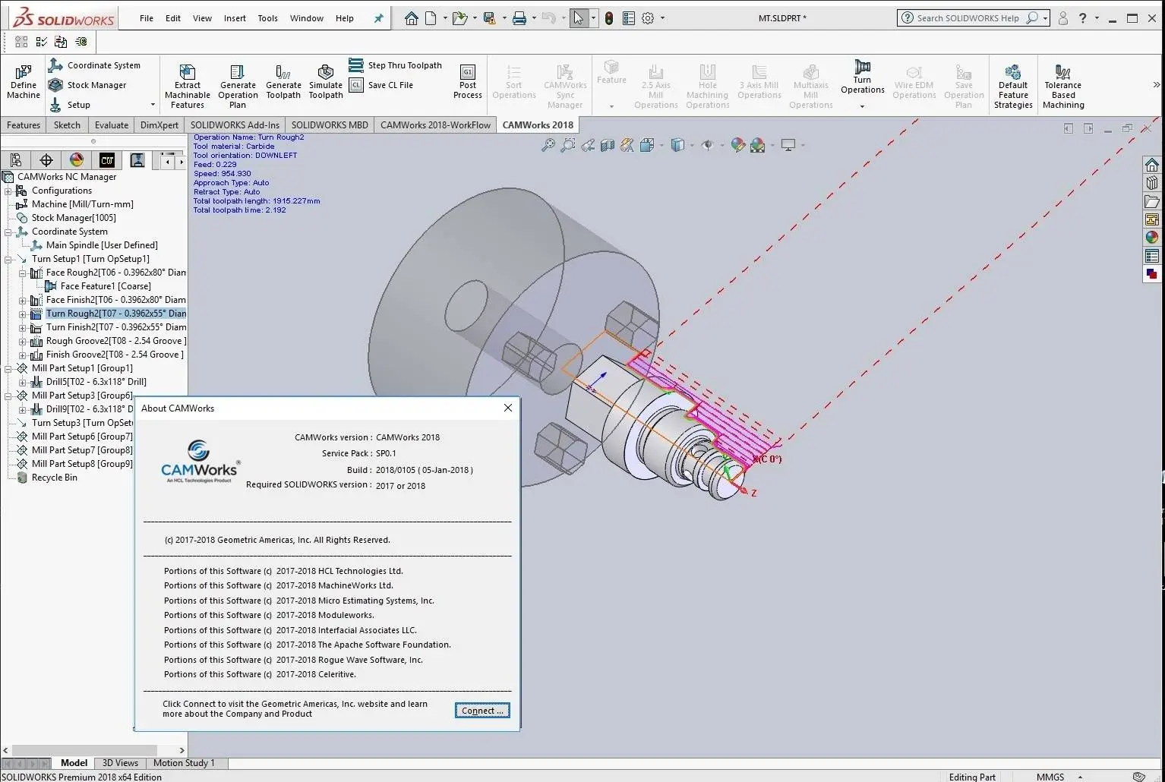Expand the Face Finish2 operation node
Image resolution: width=1165 pixels, height=782 pixels.
[23, 300]
